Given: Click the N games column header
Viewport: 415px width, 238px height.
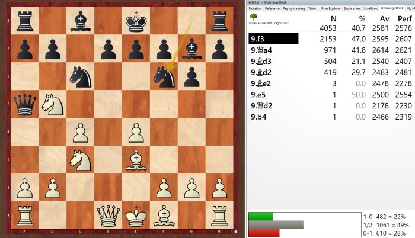Looking at the screenshot, I should click(333, 18).
